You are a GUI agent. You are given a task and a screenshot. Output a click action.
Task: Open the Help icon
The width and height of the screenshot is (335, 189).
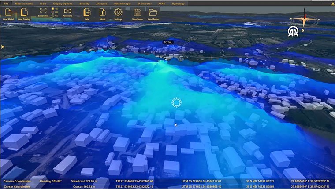[87, 12]
